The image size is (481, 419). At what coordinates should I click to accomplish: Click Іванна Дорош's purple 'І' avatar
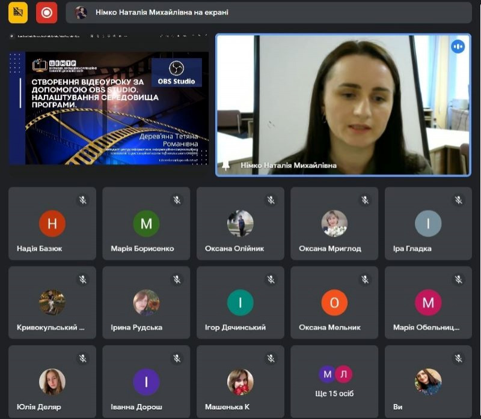(146, 382)
